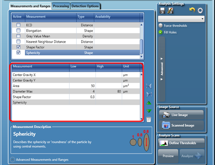Select the Nearest Neighbour Distance row
The height and width of the screenshot is (165, 215).
[76, 42]
